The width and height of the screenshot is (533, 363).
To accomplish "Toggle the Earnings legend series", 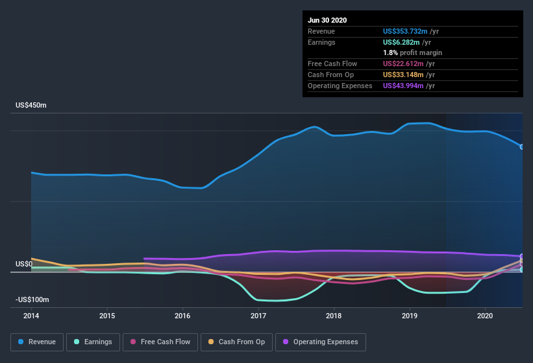I will click(x=93, y=342).
